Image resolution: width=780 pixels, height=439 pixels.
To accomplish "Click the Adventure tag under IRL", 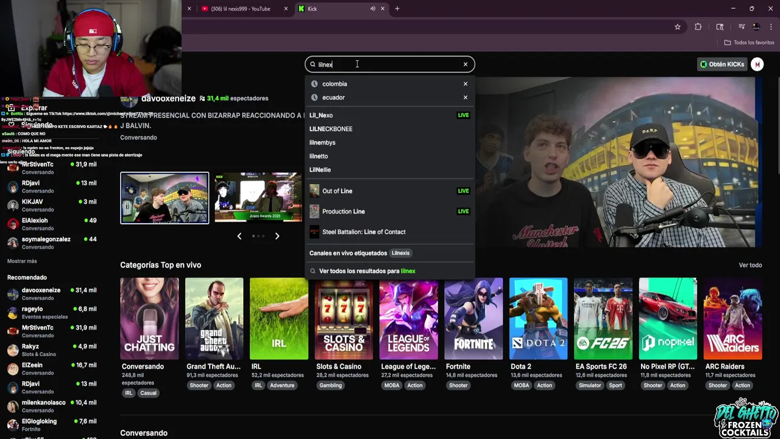I will (x=282, y=385).
